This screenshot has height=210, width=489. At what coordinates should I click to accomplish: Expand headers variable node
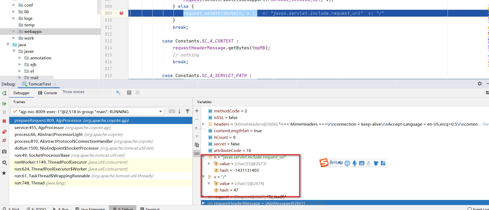[203, 124]
